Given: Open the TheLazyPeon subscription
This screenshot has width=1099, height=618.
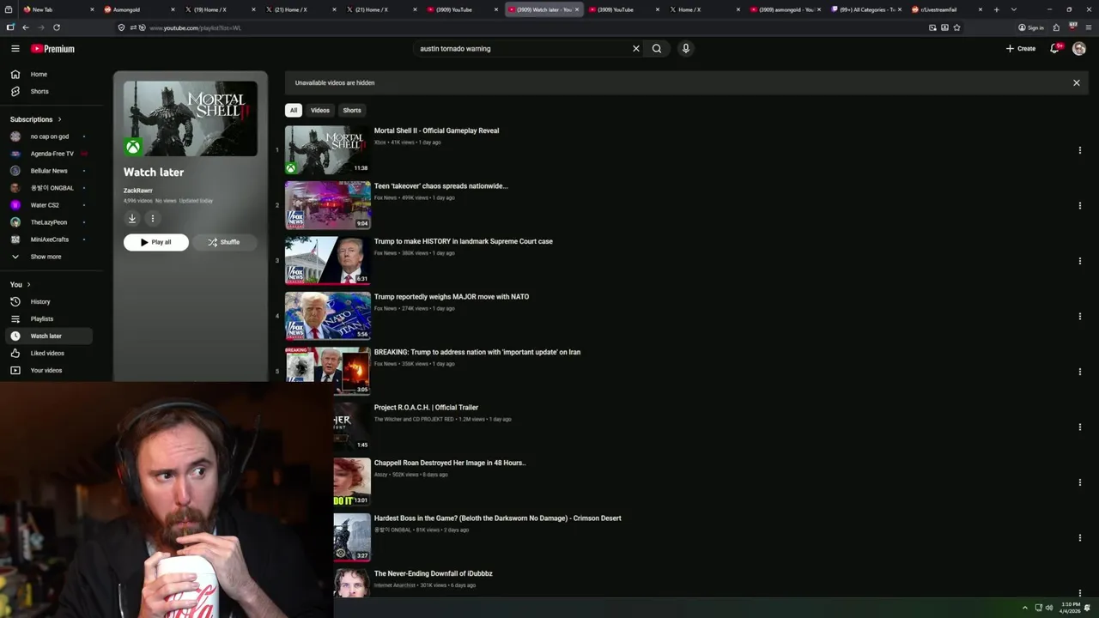Looking at the screenshot, I should (49, 222).
